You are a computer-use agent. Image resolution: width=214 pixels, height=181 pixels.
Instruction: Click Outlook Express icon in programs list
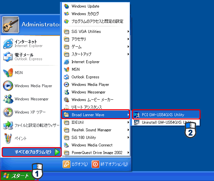(67, 77)
